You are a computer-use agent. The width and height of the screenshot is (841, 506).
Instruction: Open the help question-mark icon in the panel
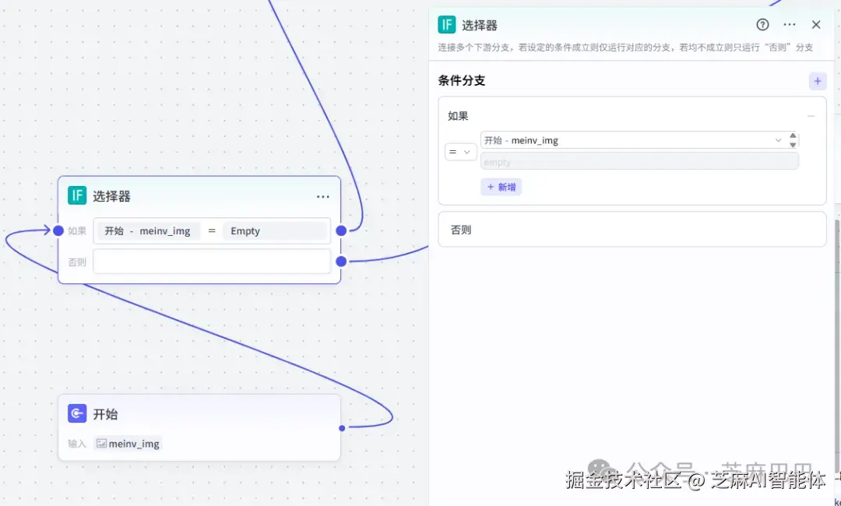coord(762,24)
